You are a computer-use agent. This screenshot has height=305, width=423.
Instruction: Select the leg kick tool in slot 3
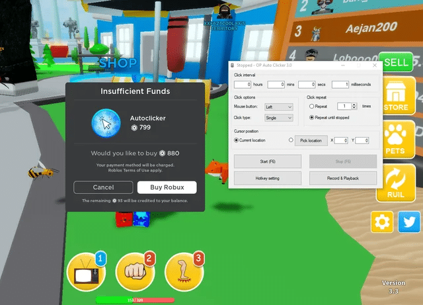click(184, 272)
